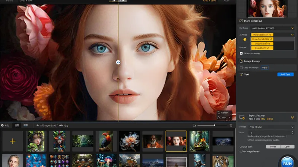
Task: Click the Refresh preview icon
Action: coord(219,112)
